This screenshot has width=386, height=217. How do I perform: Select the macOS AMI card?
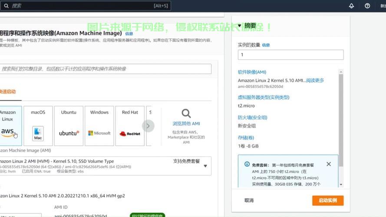tap(38, 126)
